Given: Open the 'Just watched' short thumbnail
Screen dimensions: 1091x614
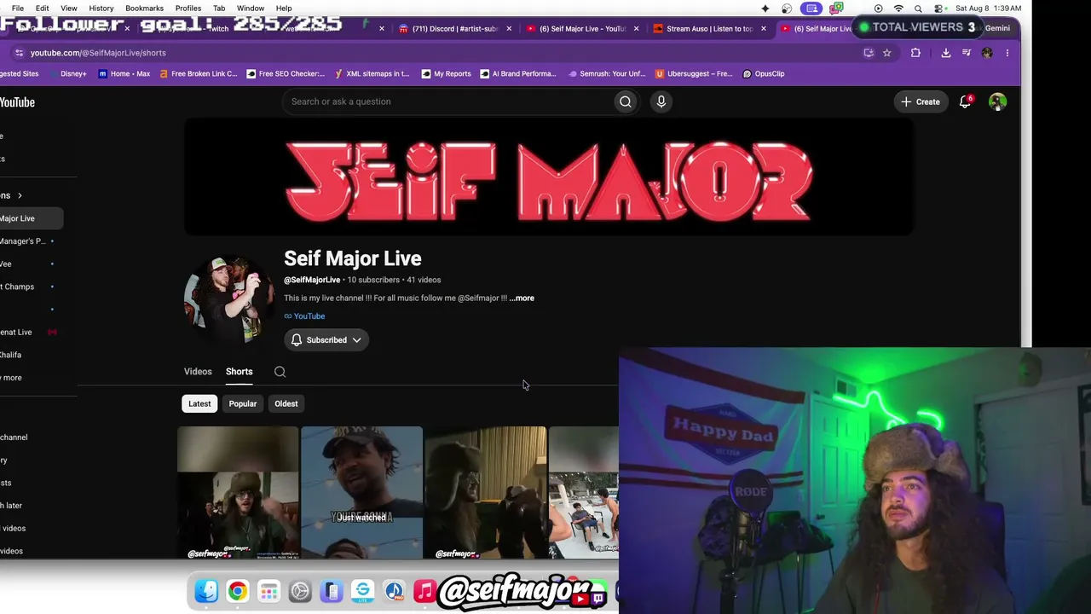Looking at the screenshot, I should 361,493.
